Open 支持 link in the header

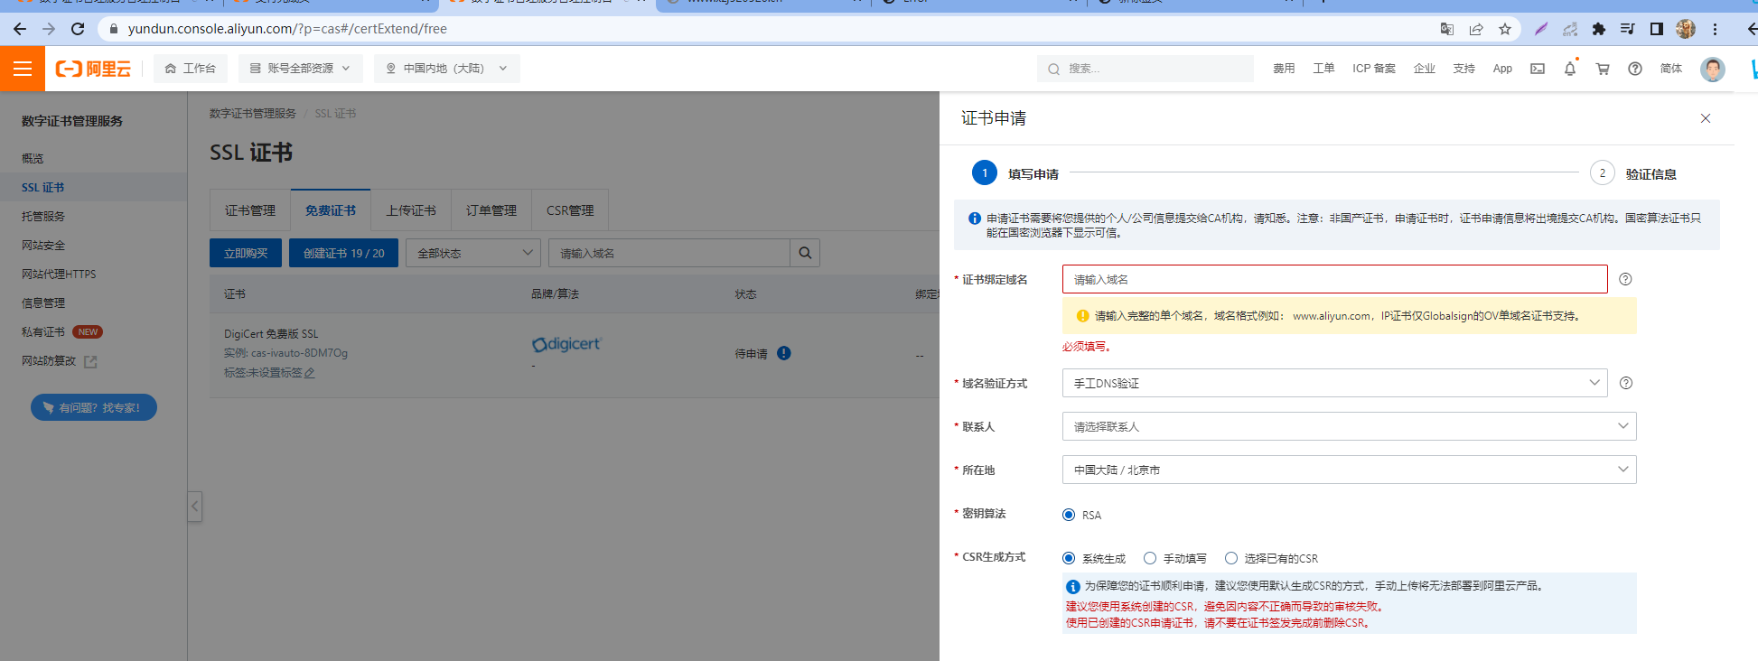coord(1463,69)
